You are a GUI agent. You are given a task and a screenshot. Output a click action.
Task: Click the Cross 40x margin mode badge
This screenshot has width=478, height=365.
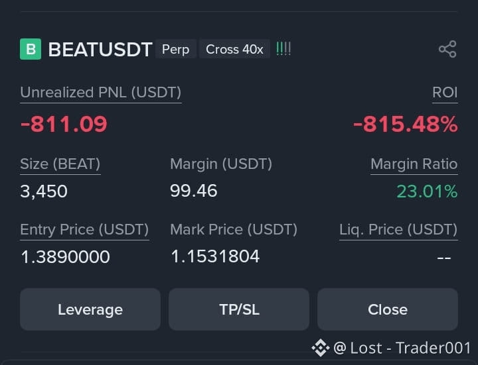234,49
